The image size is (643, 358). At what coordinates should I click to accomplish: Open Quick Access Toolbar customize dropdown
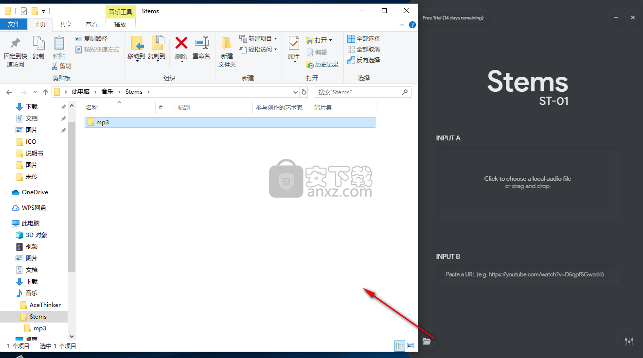tap(43, 11)
